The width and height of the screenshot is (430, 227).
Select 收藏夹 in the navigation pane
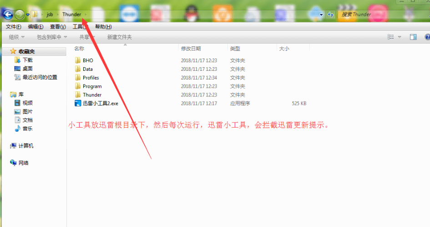click(26, 51)
